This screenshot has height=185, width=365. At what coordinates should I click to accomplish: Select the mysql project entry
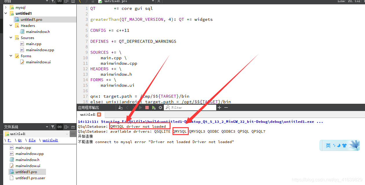20,8
